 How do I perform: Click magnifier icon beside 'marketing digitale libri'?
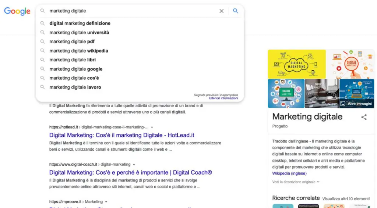click(42, 60)
